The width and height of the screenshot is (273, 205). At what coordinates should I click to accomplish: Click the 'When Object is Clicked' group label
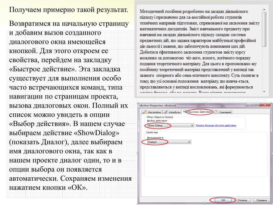[160, 117]
